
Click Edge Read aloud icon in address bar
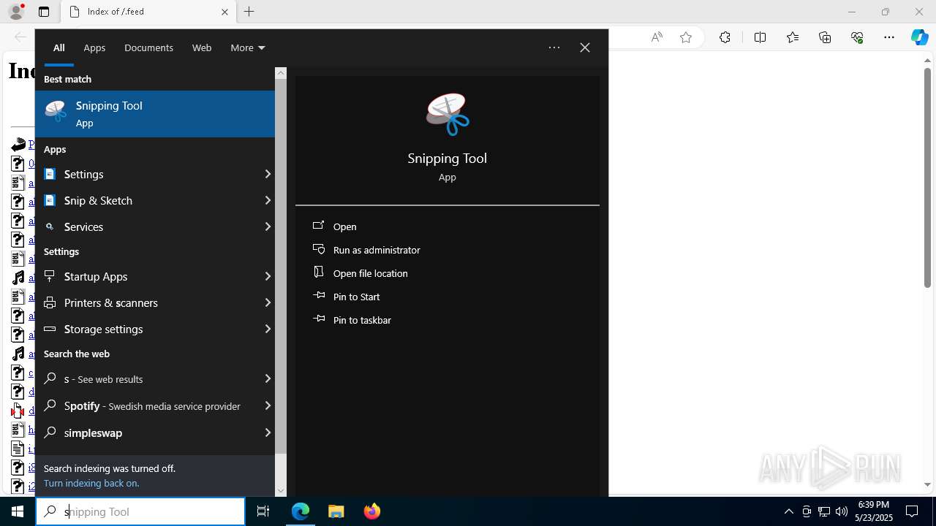[x=657, y=37]
